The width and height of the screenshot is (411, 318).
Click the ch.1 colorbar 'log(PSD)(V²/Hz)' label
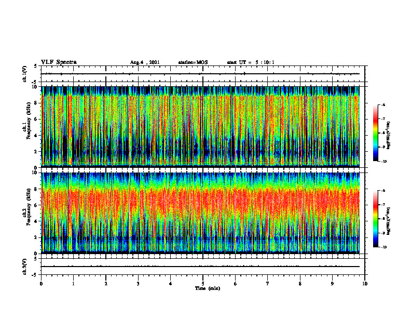coord(389,135)
